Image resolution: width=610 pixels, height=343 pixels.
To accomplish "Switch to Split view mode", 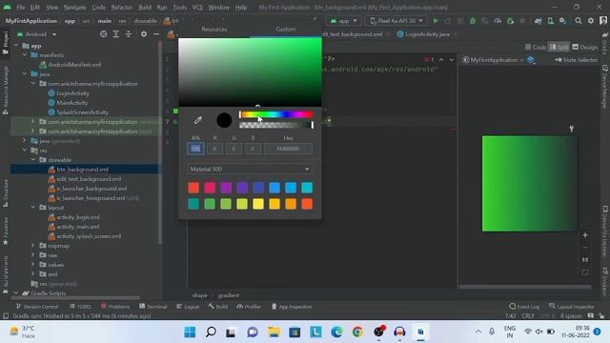I will click(x=559, y=47).
